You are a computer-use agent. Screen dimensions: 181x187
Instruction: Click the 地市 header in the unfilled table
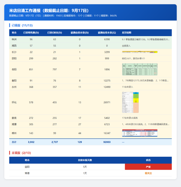tap(27, 160)
